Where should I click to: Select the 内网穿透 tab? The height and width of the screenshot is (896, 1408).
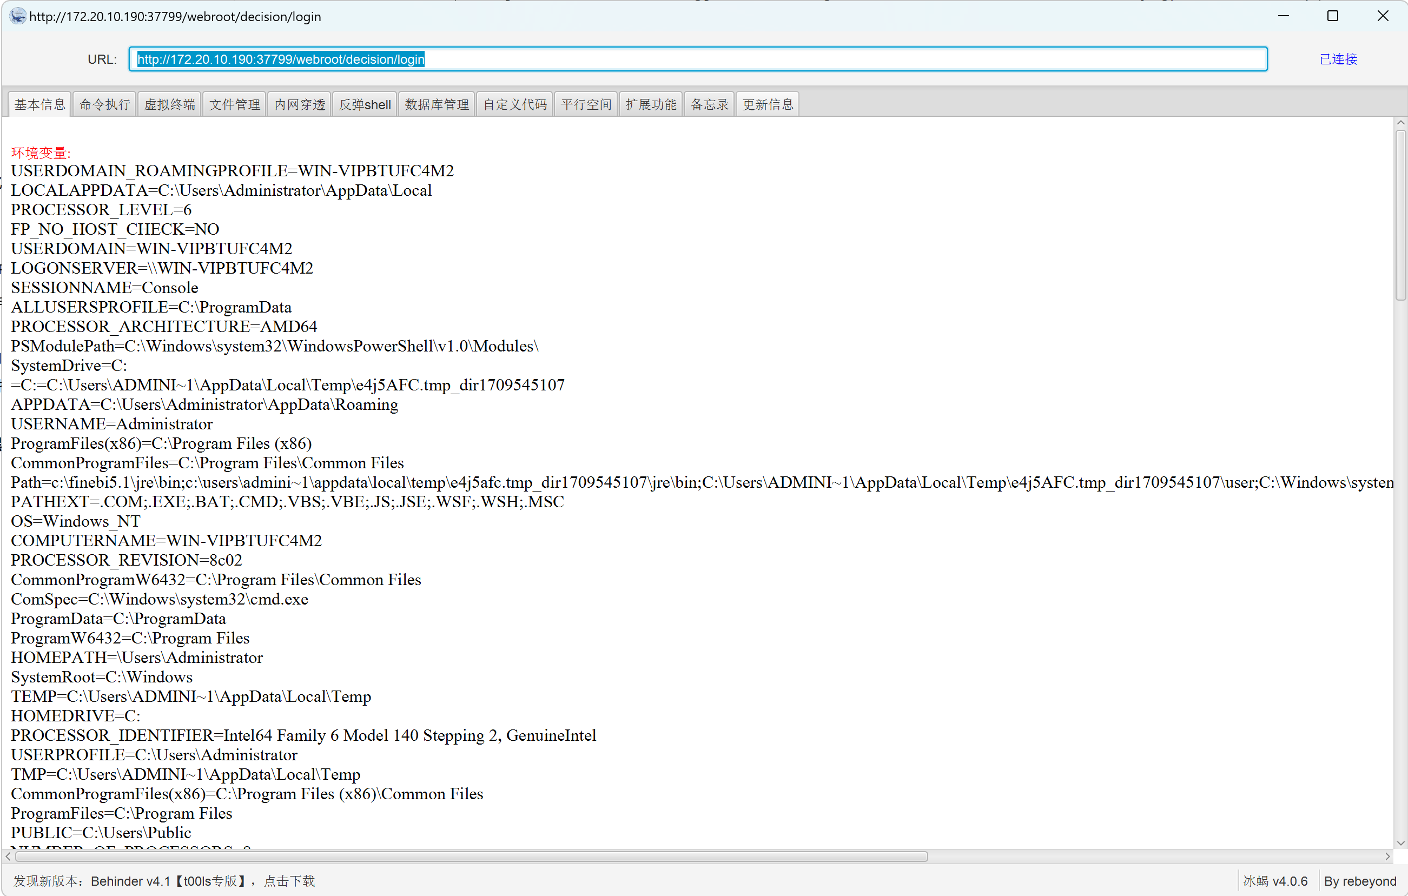[299, 104]
